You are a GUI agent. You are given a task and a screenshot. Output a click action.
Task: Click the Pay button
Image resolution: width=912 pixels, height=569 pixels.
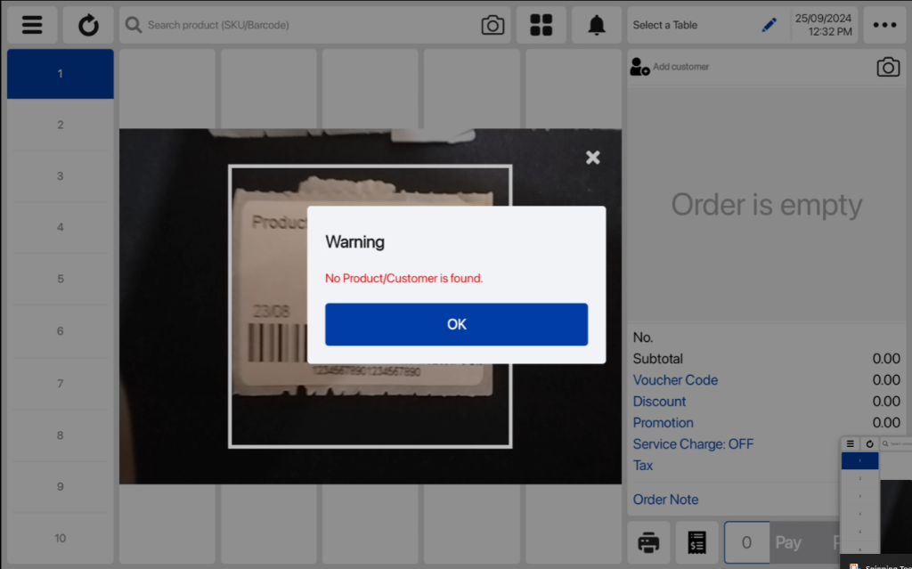tap(788, 542)
